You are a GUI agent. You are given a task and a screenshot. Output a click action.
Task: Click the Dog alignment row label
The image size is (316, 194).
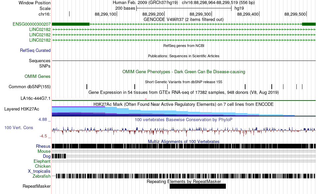(47, 156)
